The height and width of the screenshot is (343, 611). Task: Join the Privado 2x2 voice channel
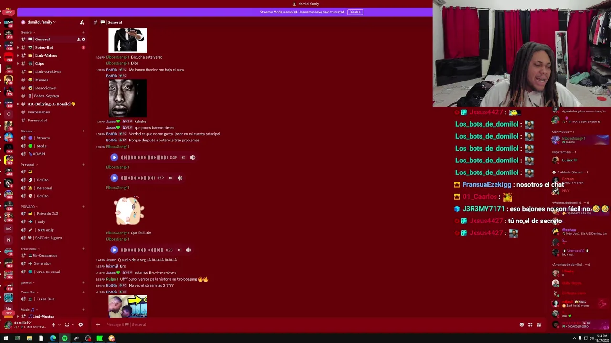(x=47, y=213)
